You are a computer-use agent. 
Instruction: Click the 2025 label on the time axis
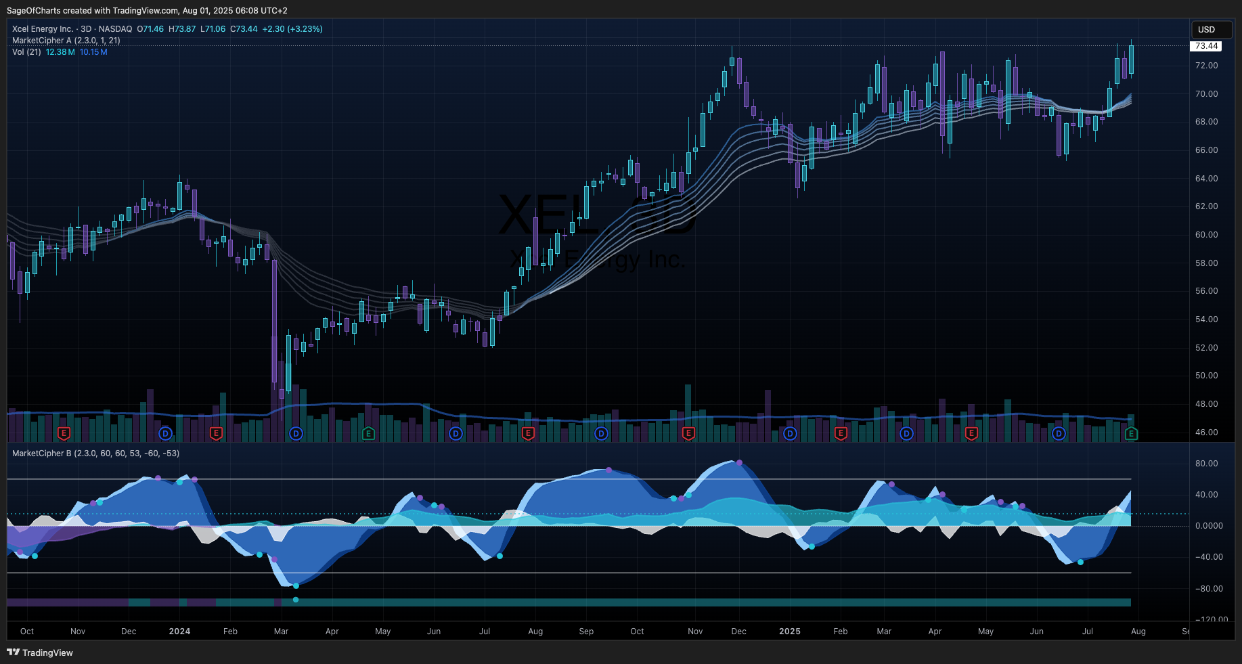(790, 632)
